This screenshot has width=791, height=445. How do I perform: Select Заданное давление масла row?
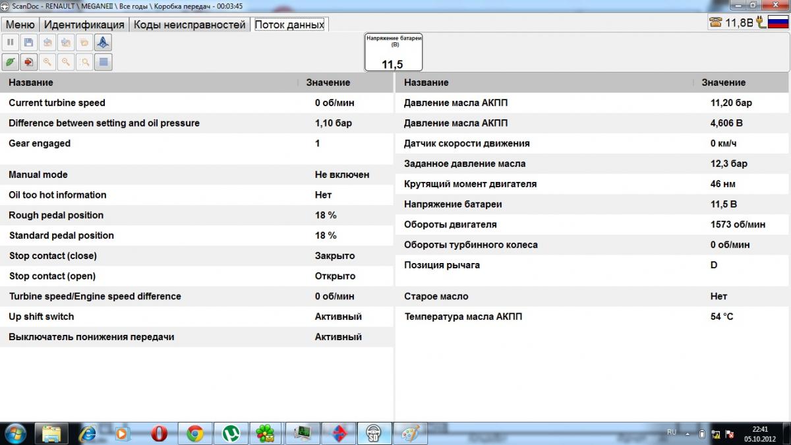[x=592, y=163]
